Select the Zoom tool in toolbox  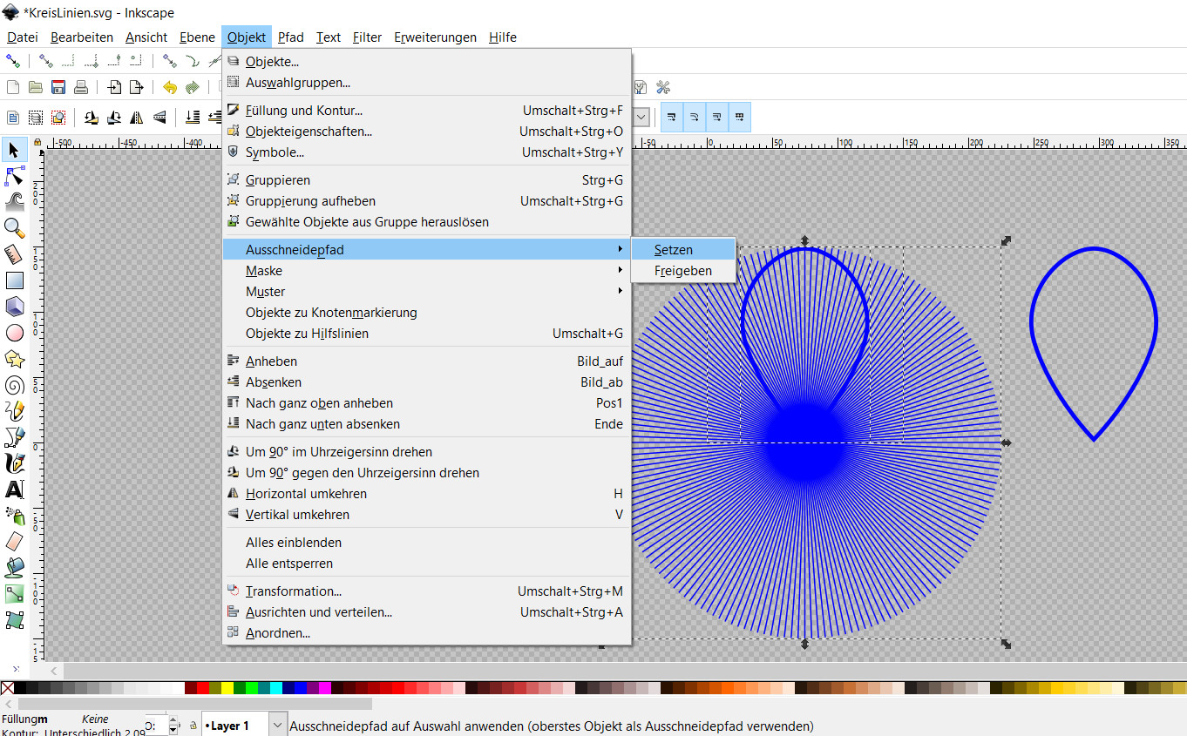click(14, 228)
